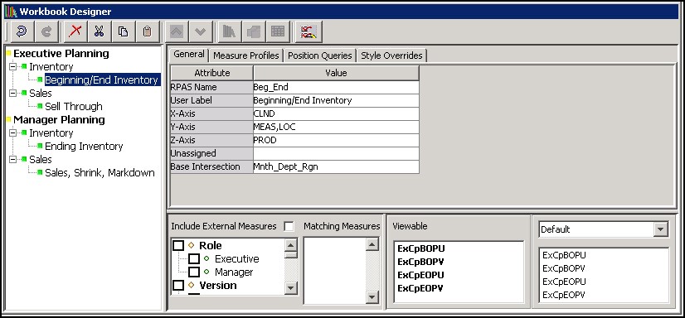Click the Copy toolbar icon
The image size is (685, 318).
pyautogui.click(x=124, y=31)
